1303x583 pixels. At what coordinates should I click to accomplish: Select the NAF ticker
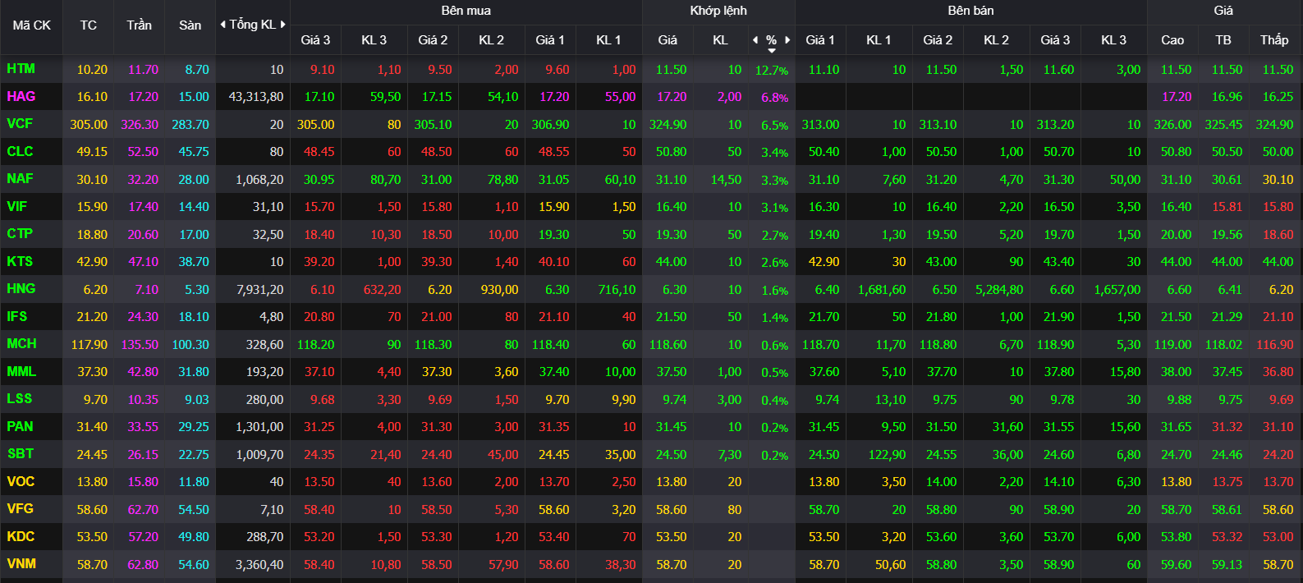[21, 179]
